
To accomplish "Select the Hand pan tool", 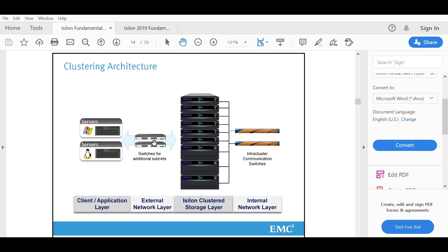I will coord(183,42).
